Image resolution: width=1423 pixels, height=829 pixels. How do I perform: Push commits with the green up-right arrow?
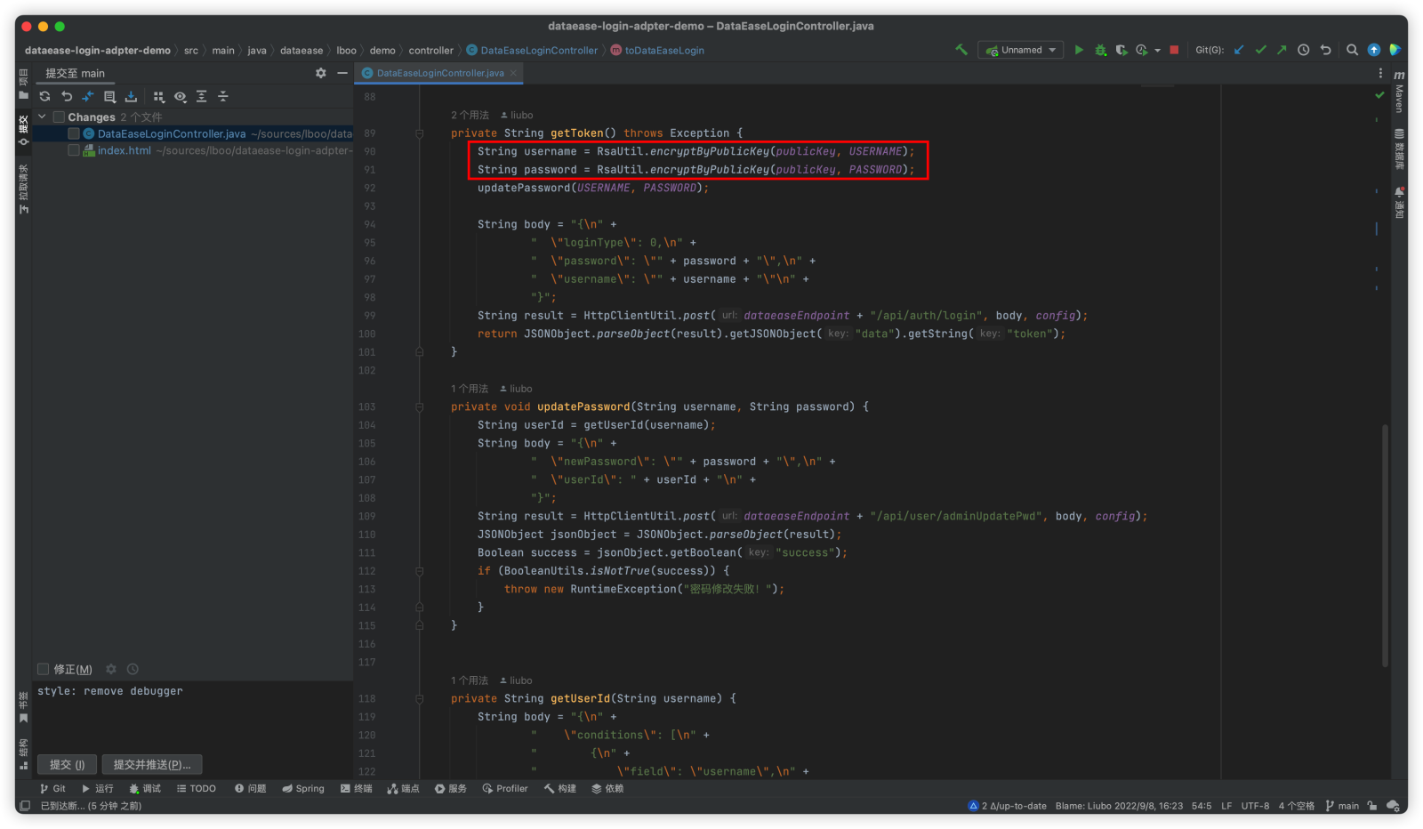(1282, 50)
